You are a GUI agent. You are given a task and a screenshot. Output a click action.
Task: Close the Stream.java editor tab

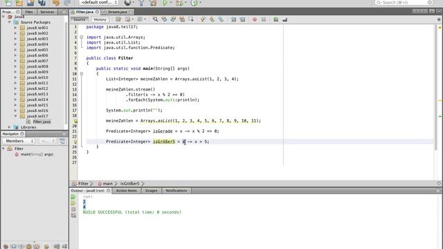(x=131, y=12)
